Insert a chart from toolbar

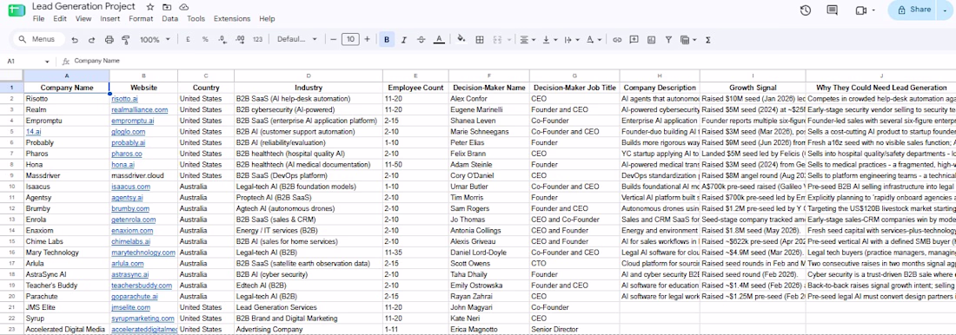(x=651, y=40)
